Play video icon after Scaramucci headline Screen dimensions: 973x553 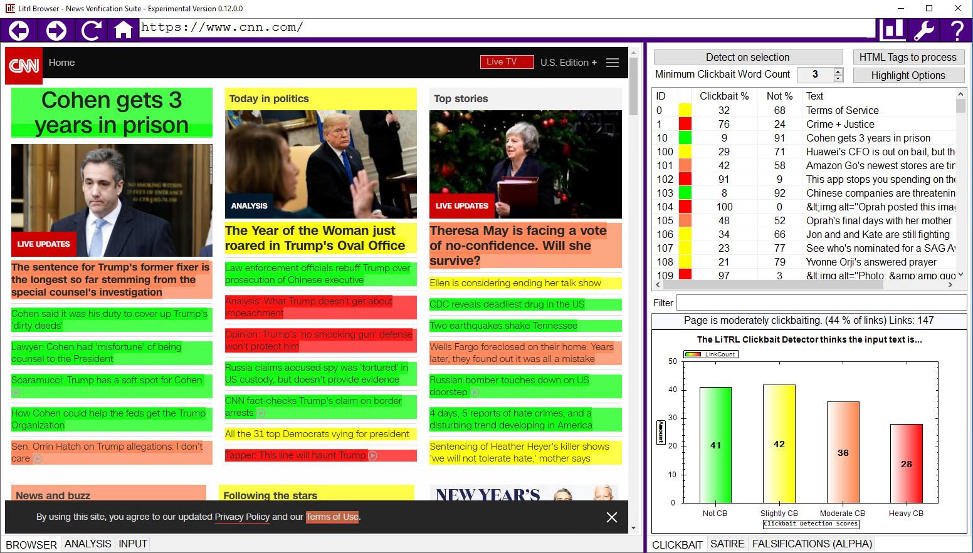[16, 392]
